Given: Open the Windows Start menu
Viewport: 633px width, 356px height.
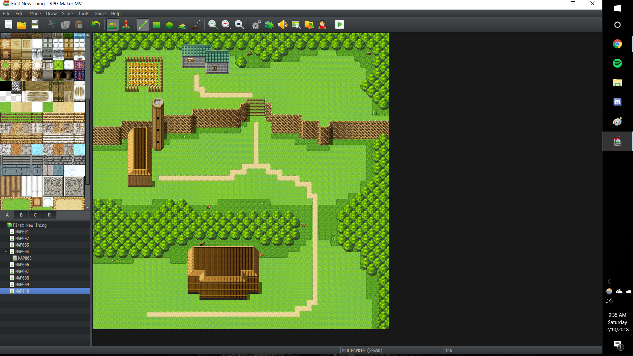Looking at the screenshot, I should click(618, 8).
